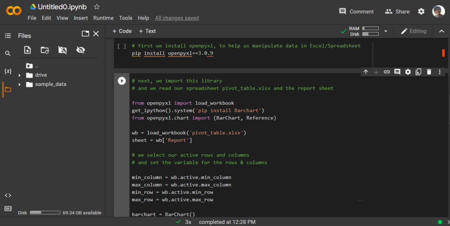
Task: Go up to the parent folder
Action: (29, 66)
